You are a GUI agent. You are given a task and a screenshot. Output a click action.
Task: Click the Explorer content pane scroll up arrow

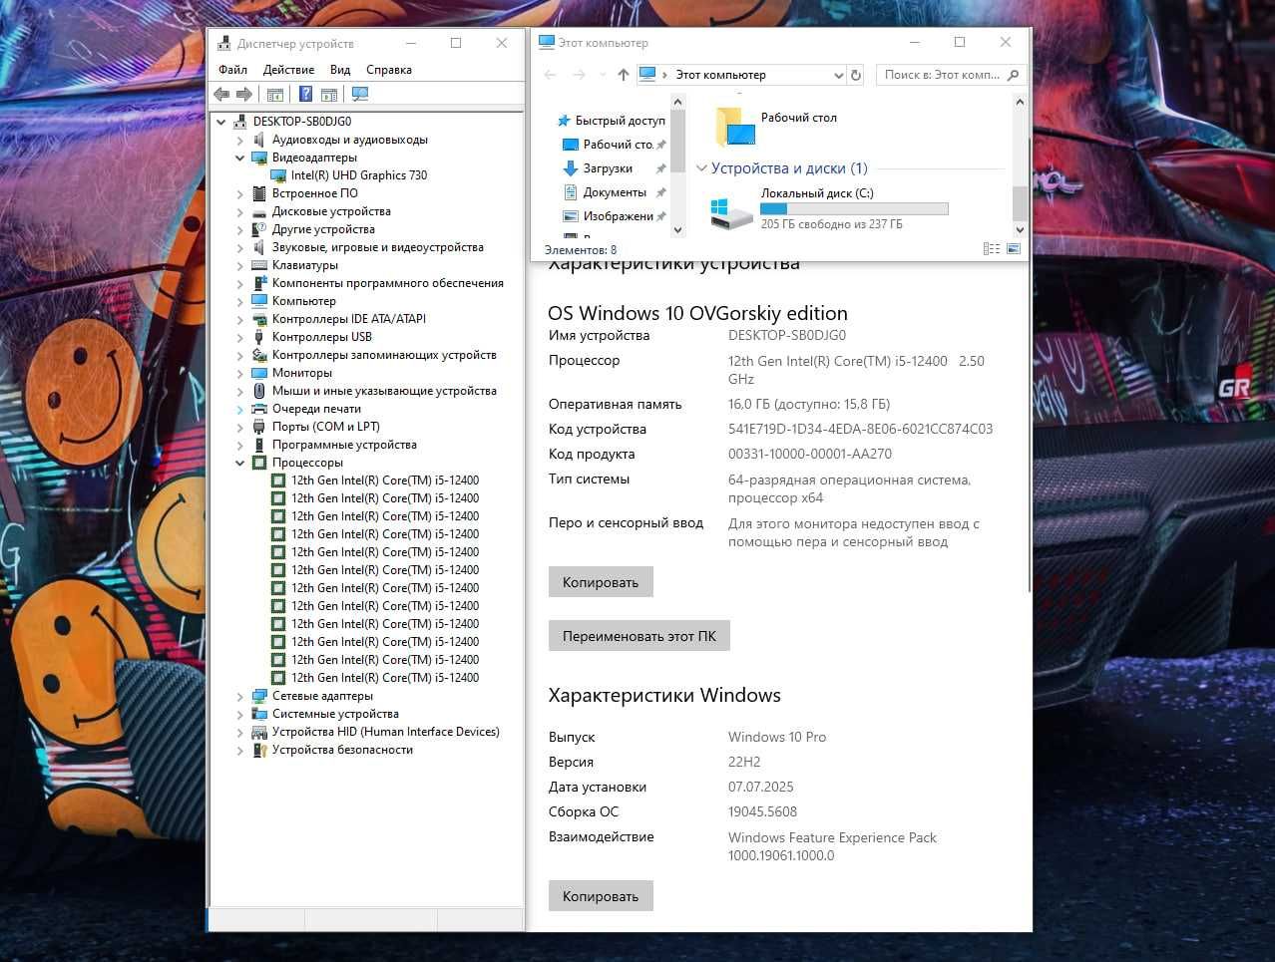(1020, 102)
